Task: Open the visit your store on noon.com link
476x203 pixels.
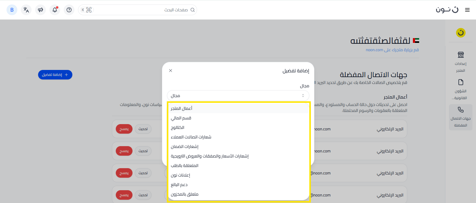Action: tap(392, 50)
